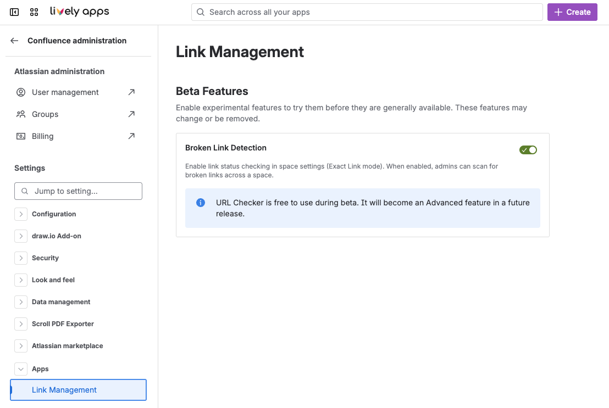609x408 pixels.
Task: Select Link Management in the sidebar
Action: 64,390
